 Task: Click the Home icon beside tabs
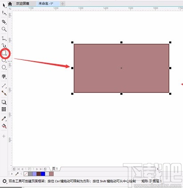coord(10,4)
